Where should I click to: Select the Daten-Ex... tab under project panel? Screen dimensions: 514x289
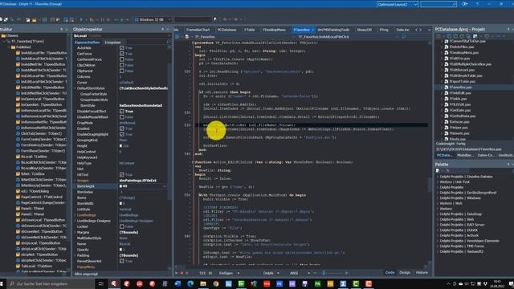point(485,155)
